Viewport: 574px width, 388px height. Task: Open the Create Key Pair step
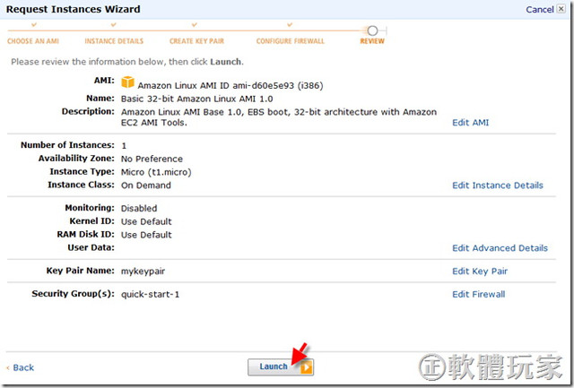(x=196, y=41)
